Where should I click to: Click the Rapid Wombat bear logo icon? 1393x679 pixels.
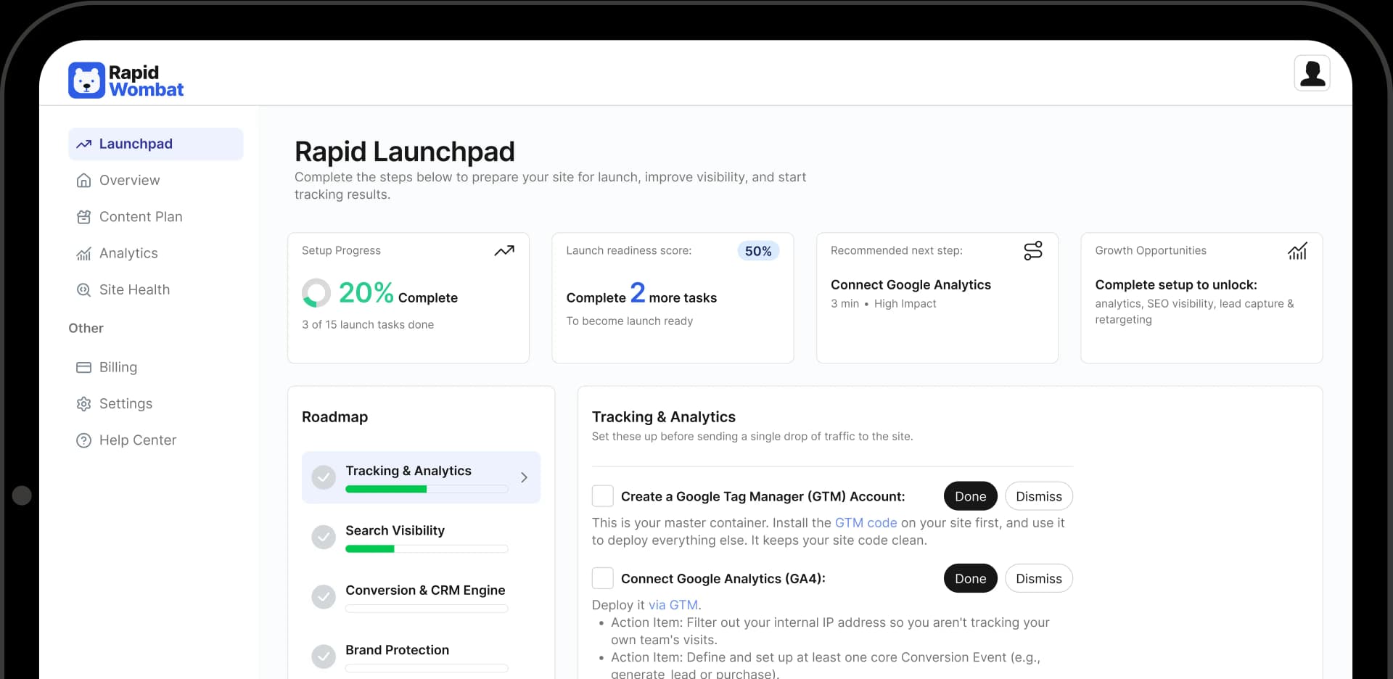pos(87,80)
